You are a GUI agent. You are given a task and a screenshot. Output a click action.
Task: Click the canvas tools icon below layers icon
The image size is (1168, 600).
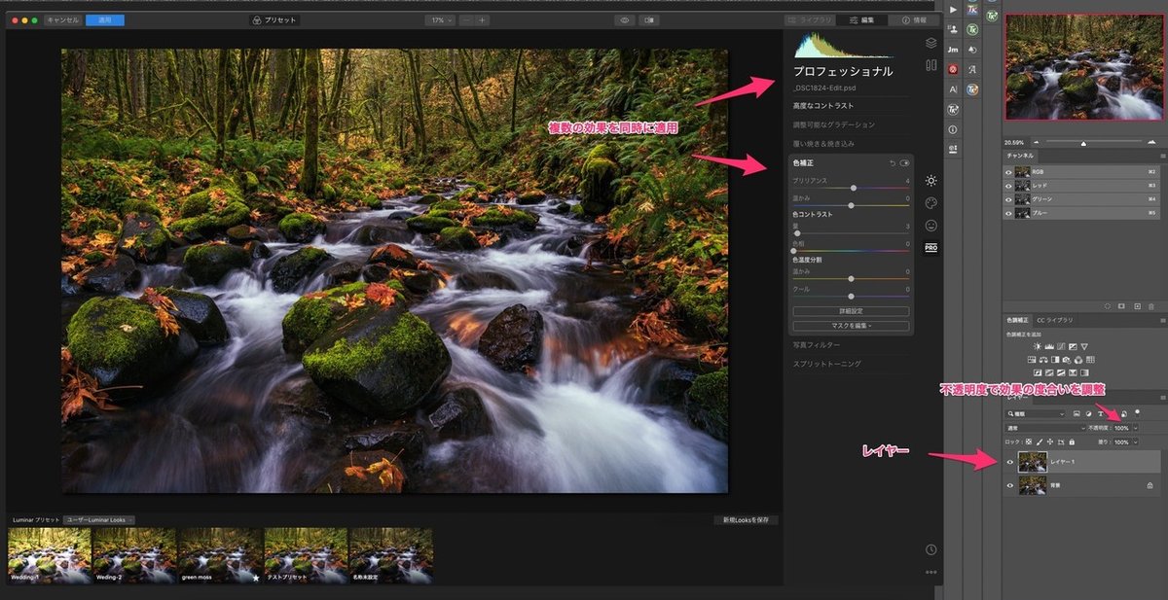[931, 66]
